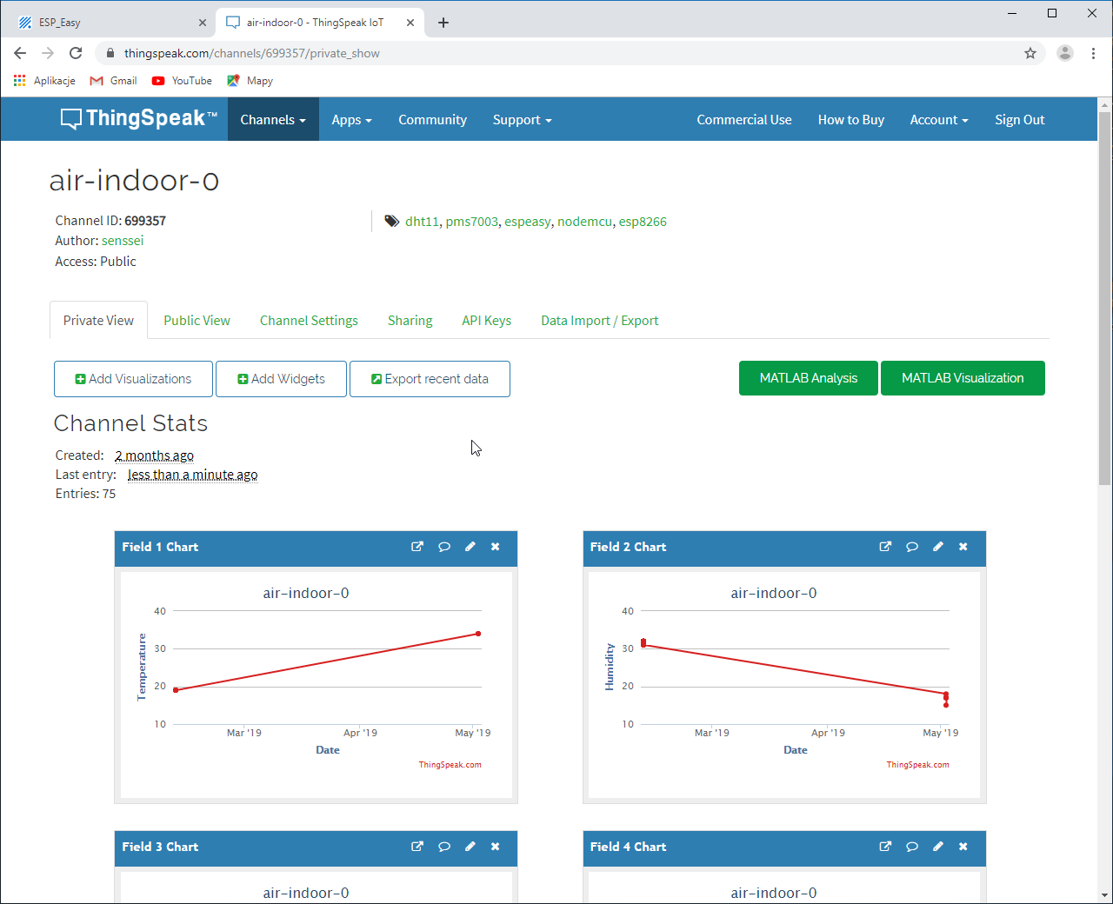This screenshot has height=904, width=1113.
Task: Click the browser address bar URL
Action: [x=252, y=53]
